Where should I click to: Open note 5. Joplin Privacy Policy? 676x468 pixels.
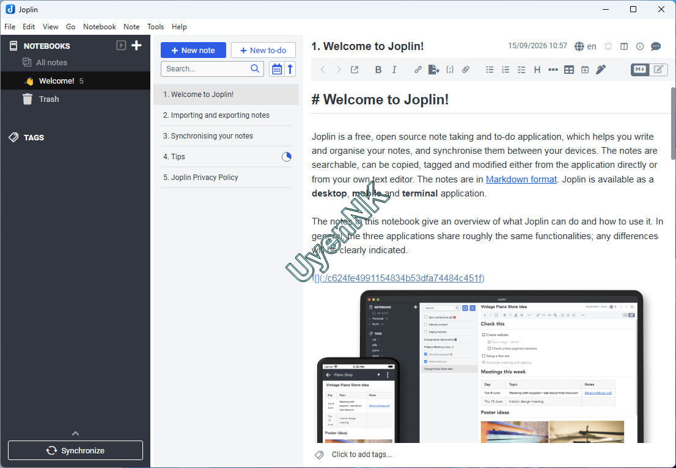226,177
